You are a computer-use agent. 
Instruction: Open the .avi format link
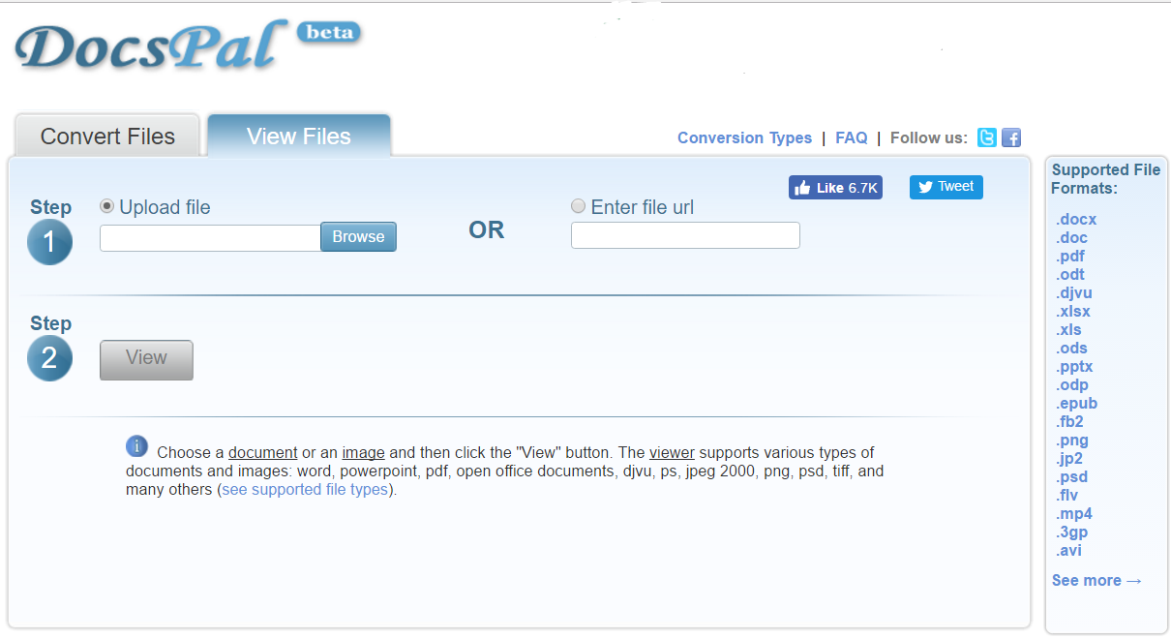click(x=1068, y=551)
